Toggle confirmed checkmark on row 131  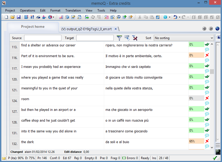click(207, 131)
